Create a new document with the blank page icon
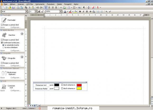The height and width of the screenshot is (110, 153). tap(3, 8)
